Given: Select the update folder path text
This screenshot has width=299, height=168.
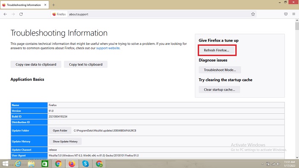Looking at the screenshot, I should [x=105, y=130].
